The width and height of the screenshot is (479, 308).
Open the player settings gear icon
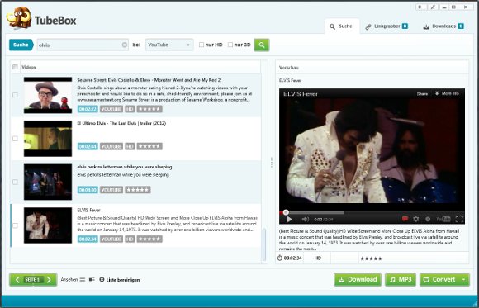click(415, 219)
